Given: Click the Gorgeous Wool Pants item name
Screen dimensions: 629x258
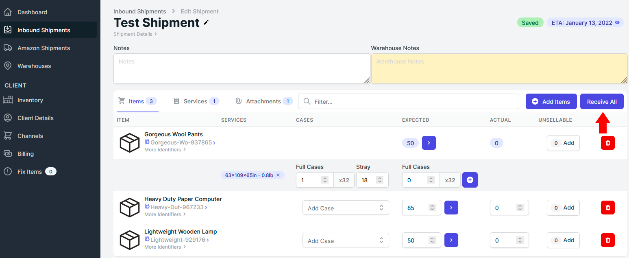Looking at the screenshot, I should pyautogui.click(x=174, y=134).
